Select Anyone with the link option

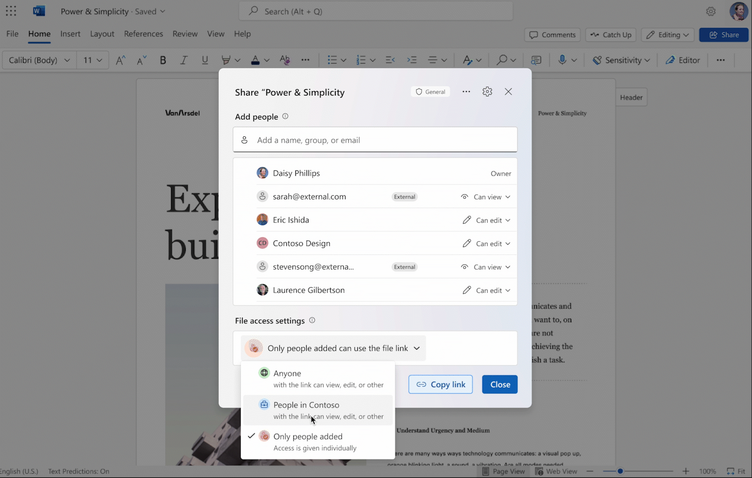(x=318, y=379)
